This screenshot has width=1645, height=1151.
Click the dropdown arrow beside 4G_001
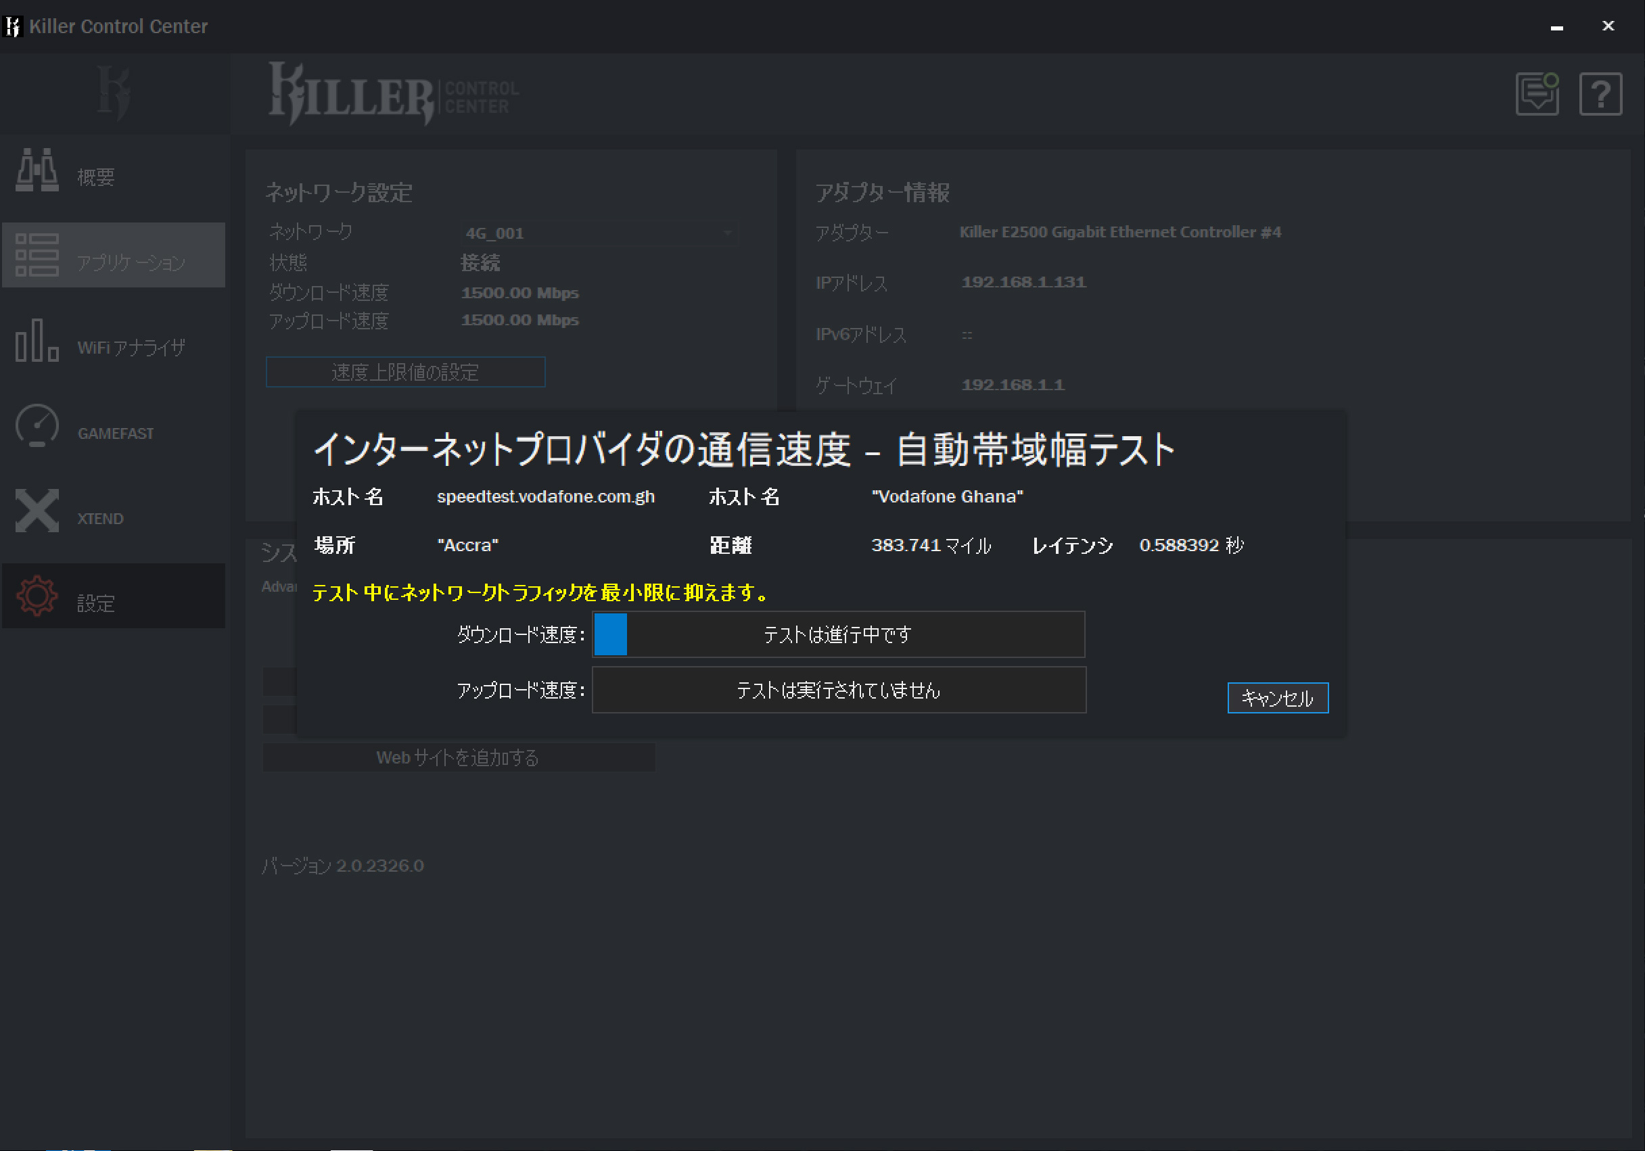click(x=727, y=233)
